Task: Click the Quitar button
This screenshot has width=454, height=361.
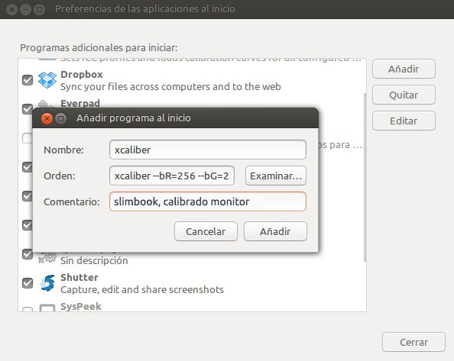Action: [x=404, y=95]
